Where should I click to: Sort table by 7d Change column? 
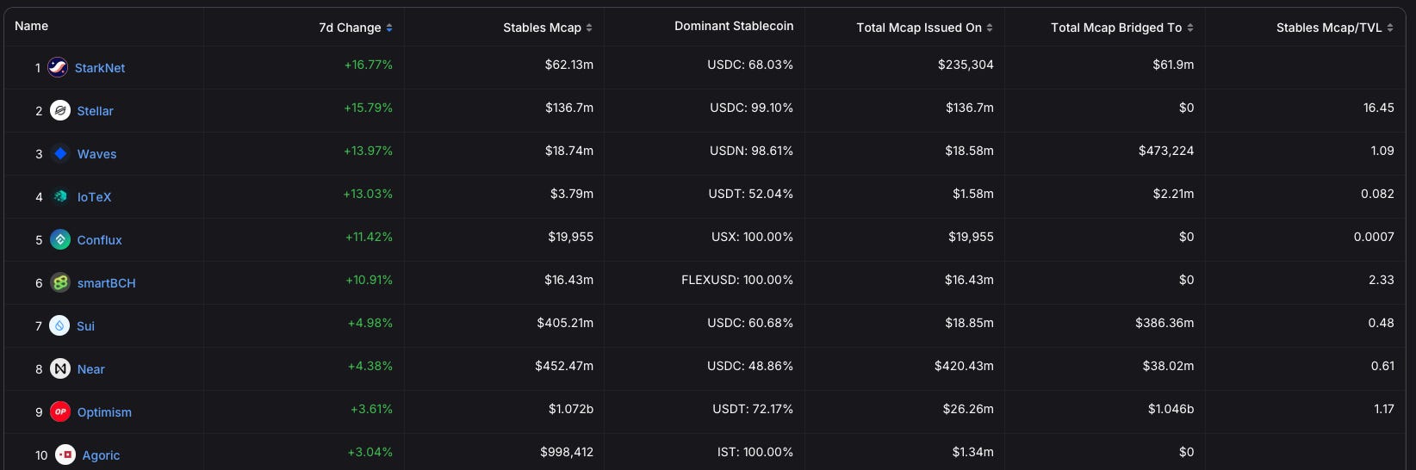click(x=356, y=28)
